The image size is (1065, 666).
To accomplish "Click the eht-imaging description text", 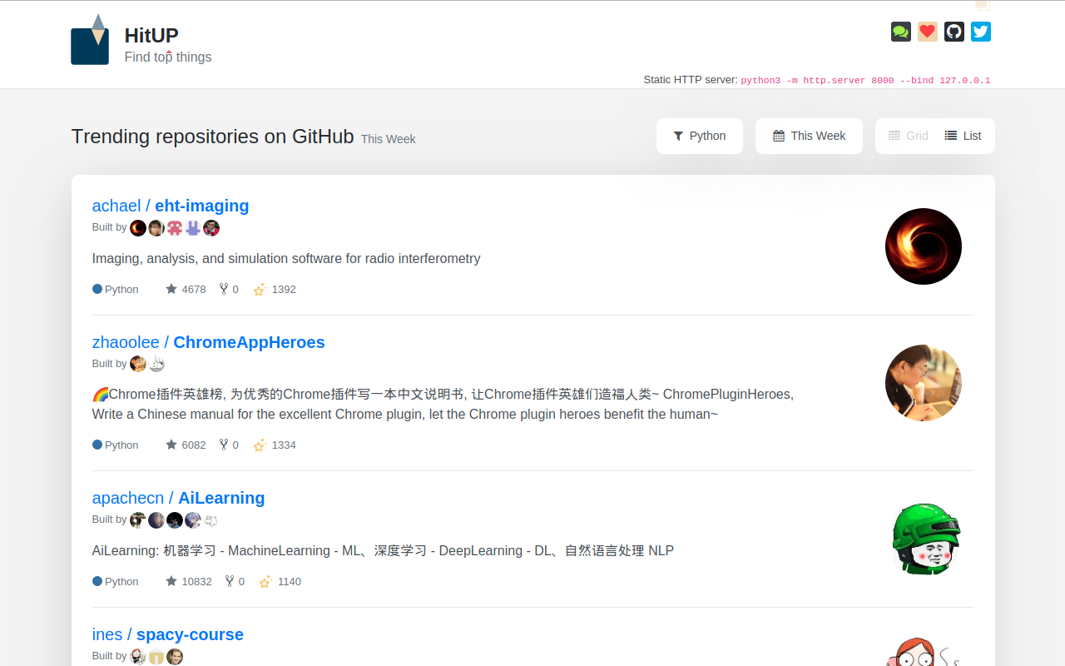I will click(x=286, y=258).
